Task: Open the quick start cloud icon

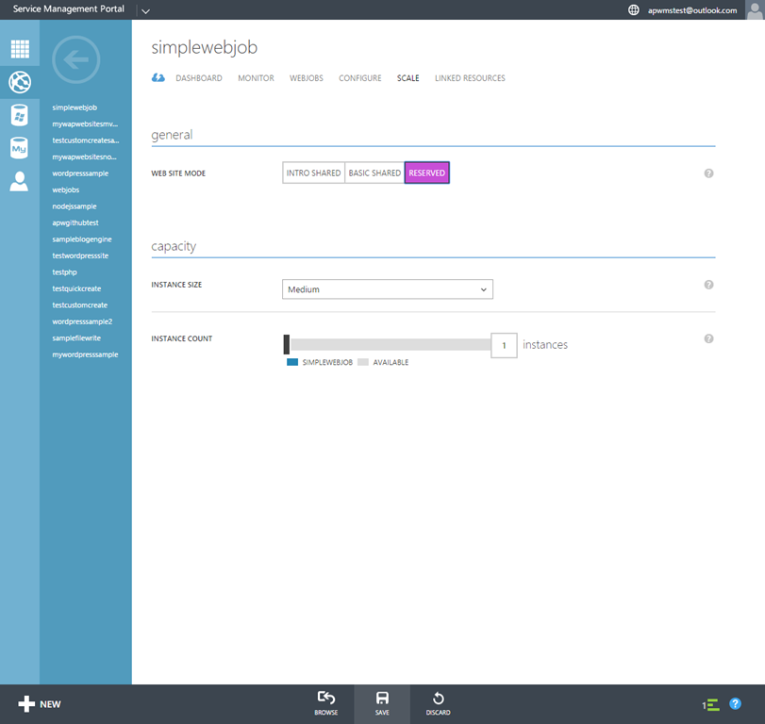Action: [158, 77]
